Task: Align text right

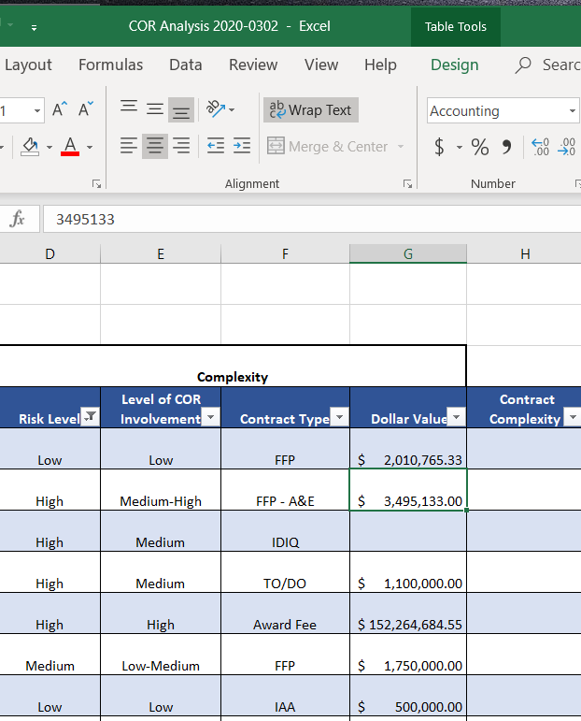Action: (x=180, y=146)
